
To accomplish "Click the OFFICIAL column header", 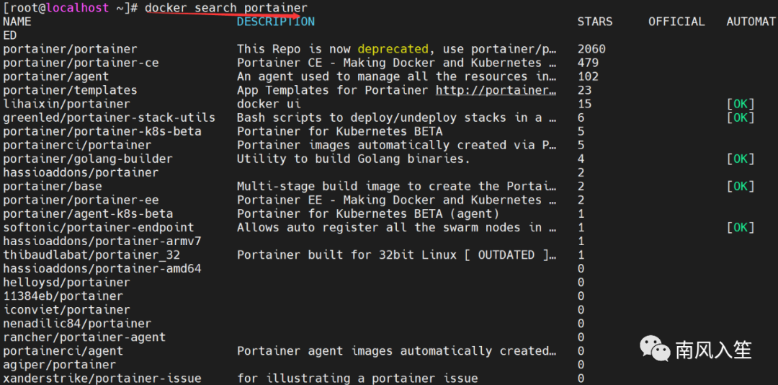I will 676,22.
